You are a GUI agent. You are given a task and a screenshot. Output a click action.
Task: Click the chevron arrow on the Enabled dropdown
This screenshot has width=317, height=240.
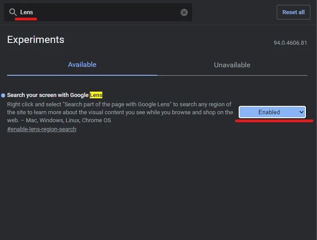pos(302,112)
